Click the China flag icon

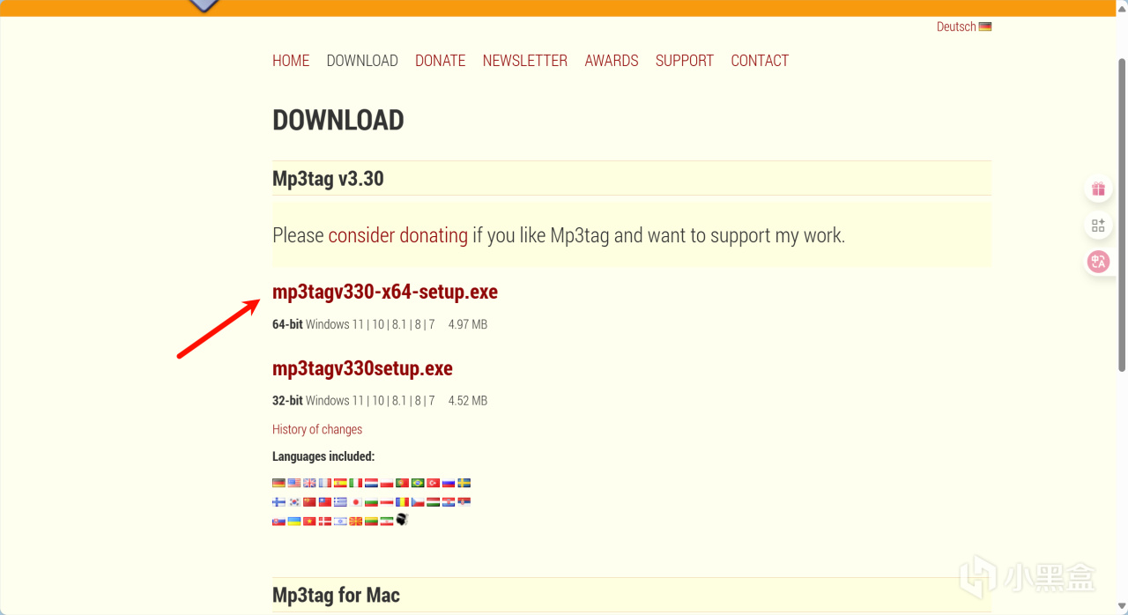click(309, 502)
